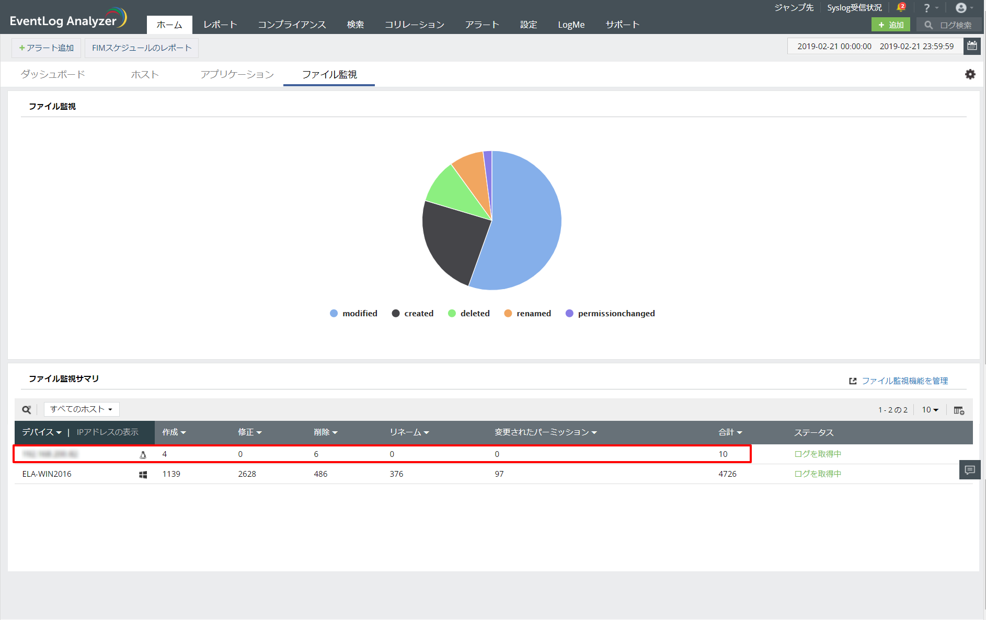Open the user account icon
The height and width of the screenshot is (620, 986).
[961, 7]
